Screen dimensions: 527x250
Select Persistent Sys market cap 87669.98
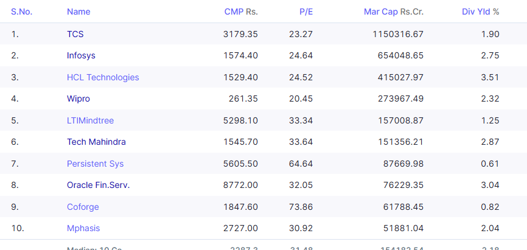click(x=403, y=164)
